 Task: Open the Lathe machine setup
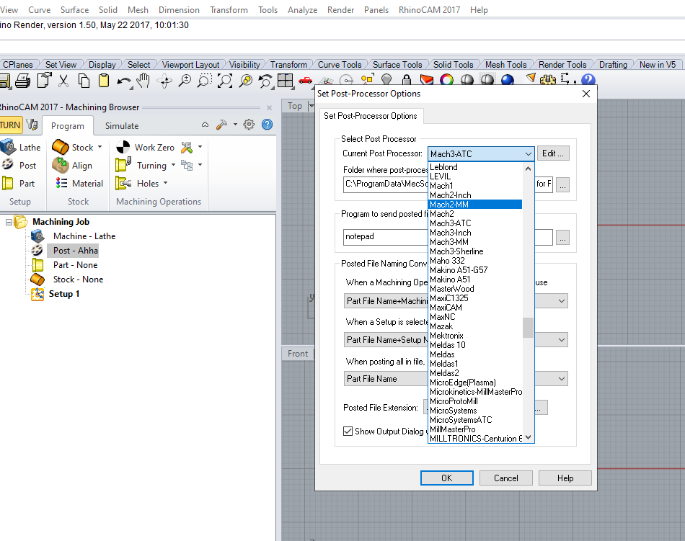(21, 148)
